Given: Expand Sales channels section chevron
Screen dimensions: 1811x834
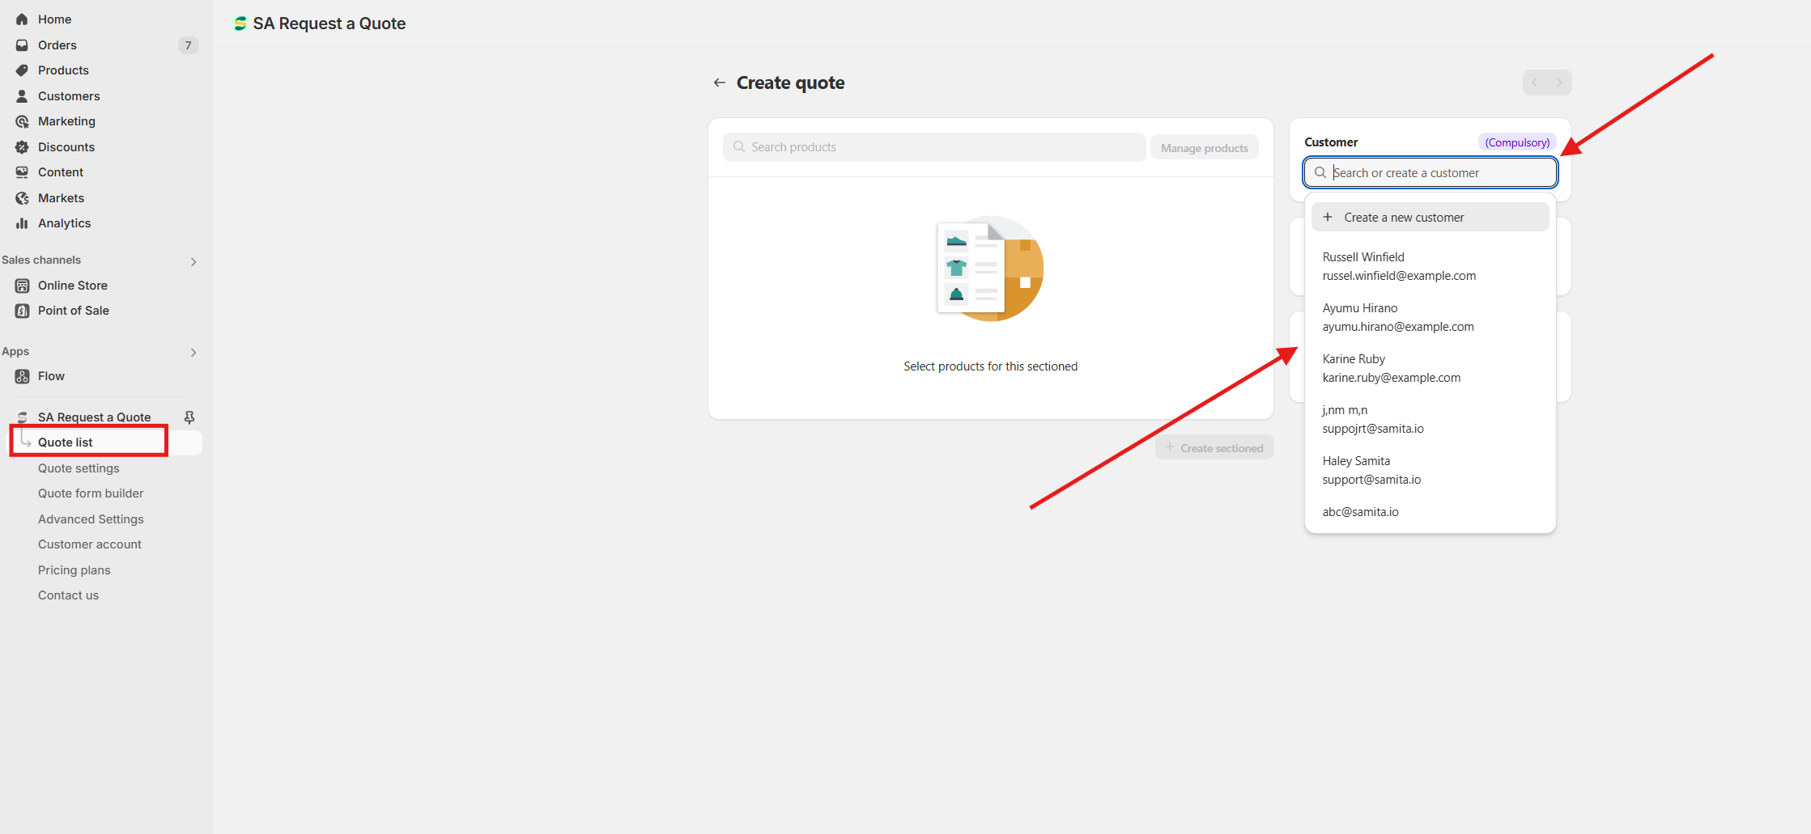Looking at the screenshot, I should (193, 261).
